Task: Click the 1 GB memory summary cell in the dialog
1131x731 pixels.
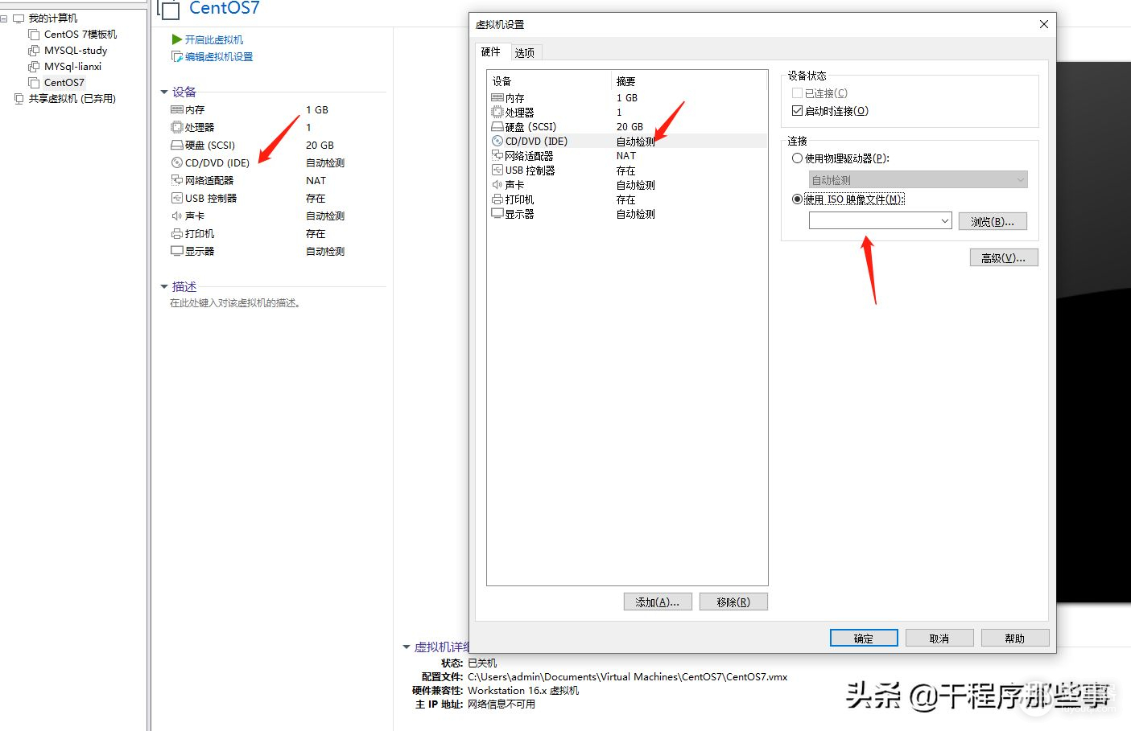Action: click(x=627, y=97)
